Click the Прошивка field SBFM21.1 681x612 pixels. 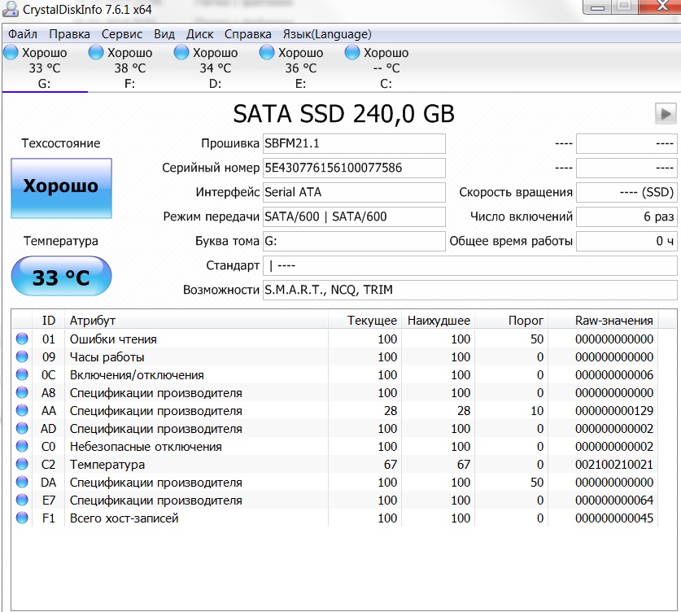click(354, 143)
